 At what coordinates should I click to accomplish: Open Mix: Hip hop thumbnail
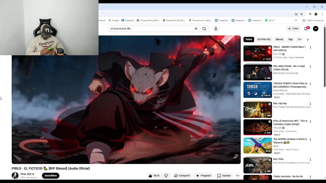click(x=258, y=110)
